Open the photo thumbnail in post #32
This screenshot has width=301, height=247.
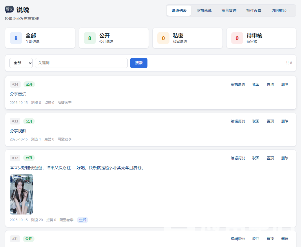tap(21, 194)
